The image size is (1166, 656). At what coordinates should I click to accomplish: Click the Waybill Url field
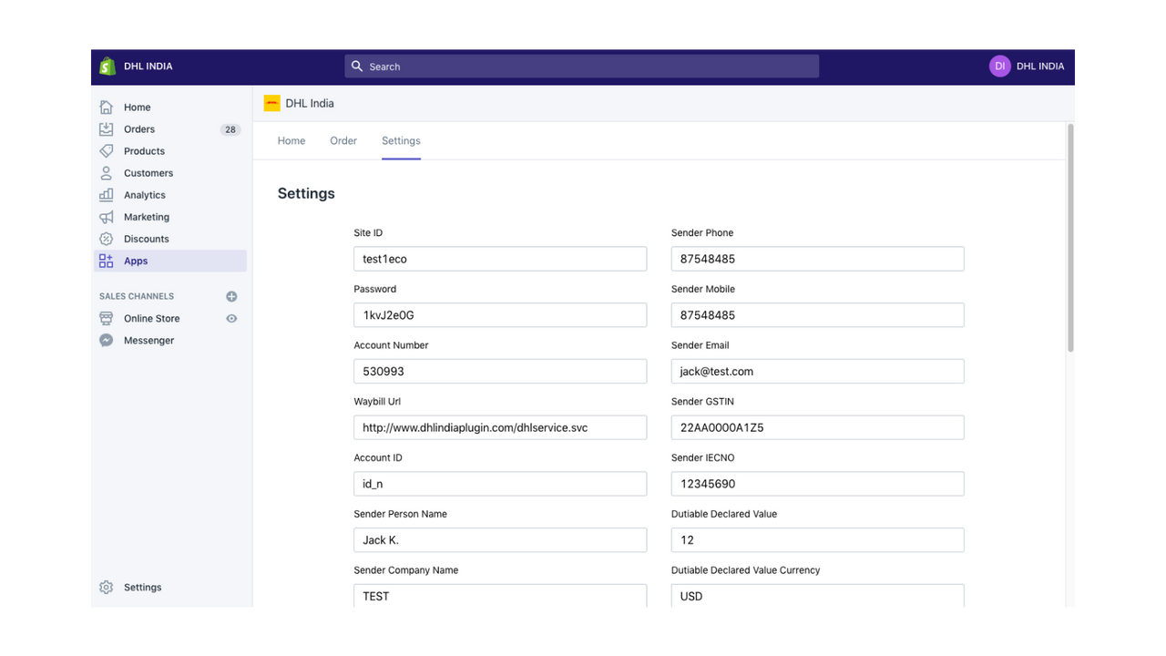[x=500, y=427]
